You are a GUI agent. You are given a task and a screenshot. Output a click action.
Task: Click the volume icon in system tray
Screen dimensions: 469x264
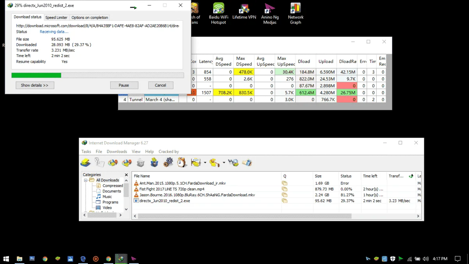(425, 259)
